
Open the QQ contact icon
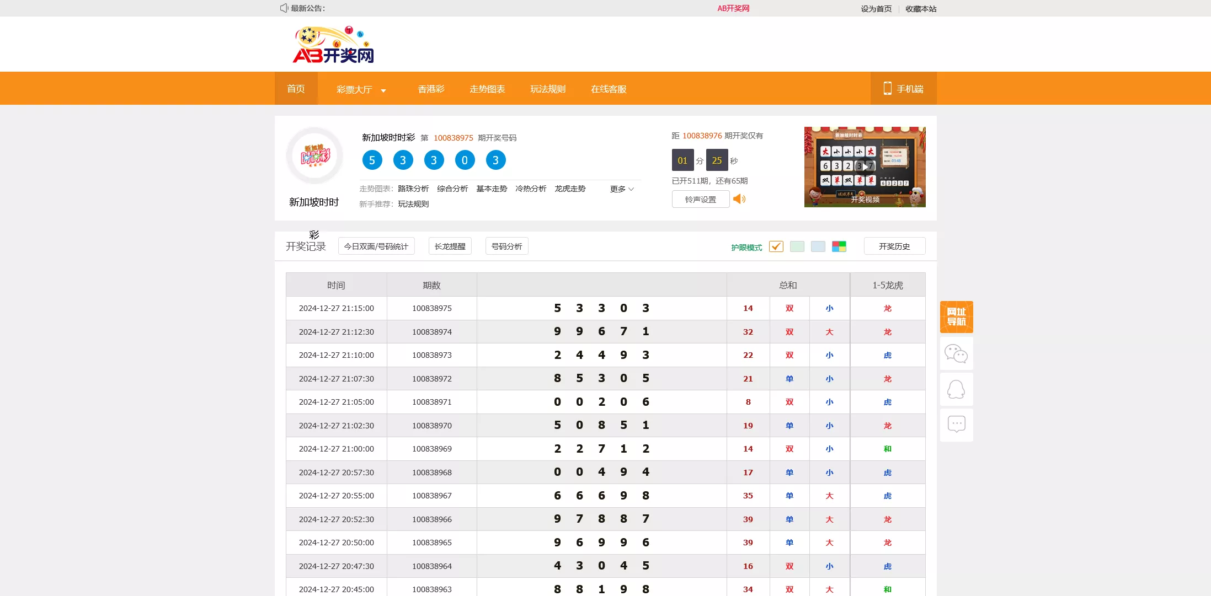click(x=956, y=389)
